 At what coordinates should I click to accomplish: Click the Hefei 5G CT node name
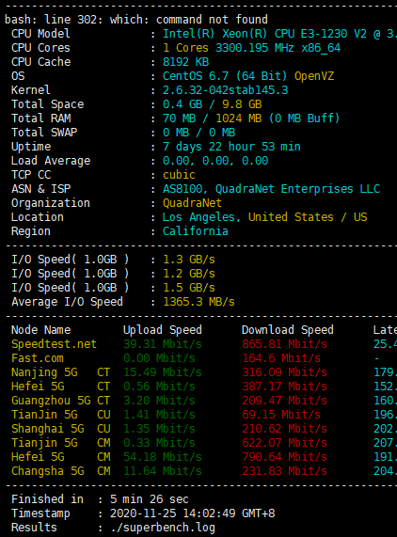(x=60, y=386)
